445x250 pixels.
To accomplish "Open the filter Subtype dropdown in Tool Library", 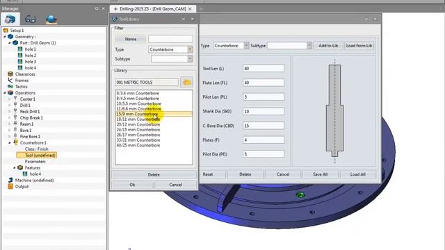I will coord(190,58).
